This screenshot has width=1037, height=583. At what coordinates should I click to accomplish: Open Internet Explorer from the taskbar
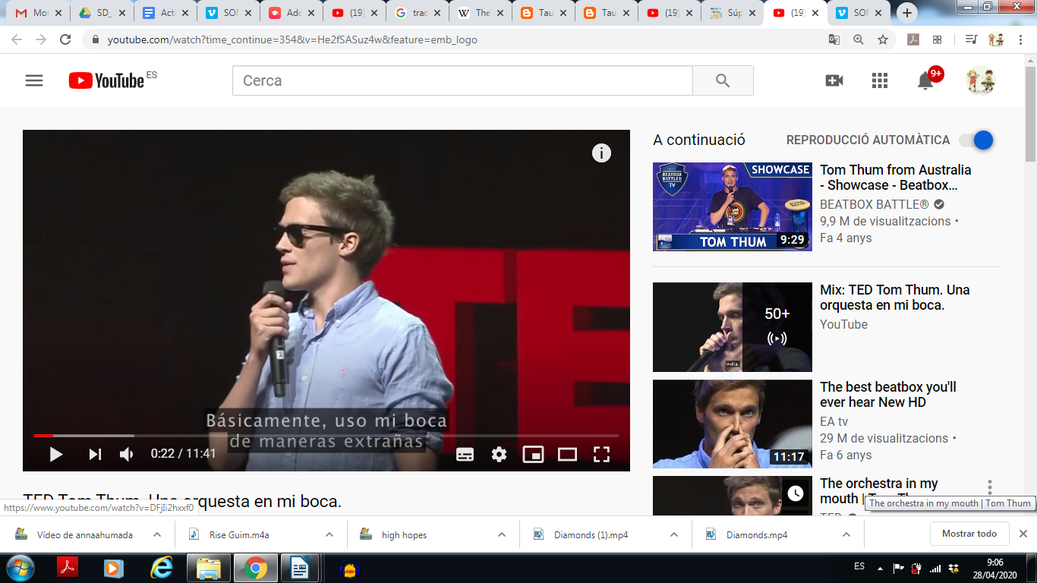(162, 568)
